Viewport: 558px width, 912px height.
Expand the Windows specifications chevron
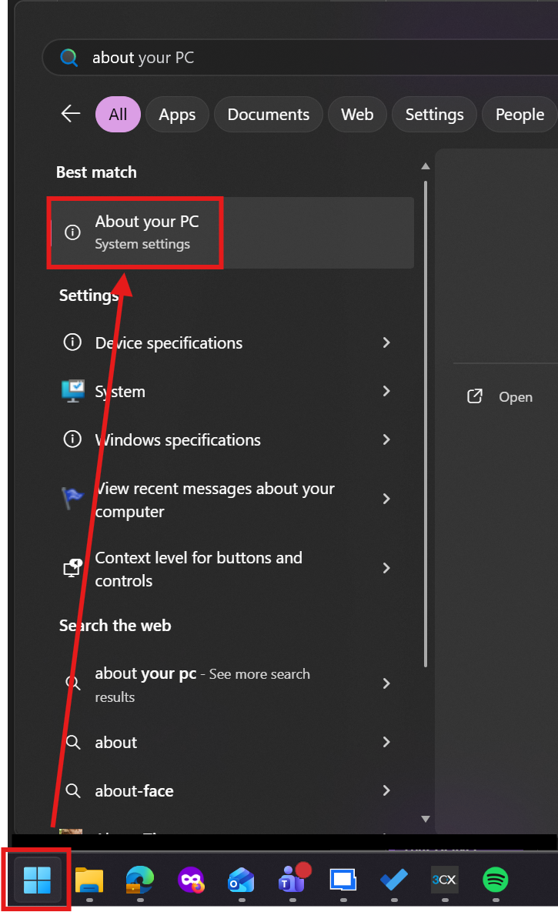click(x=386, y=439)
